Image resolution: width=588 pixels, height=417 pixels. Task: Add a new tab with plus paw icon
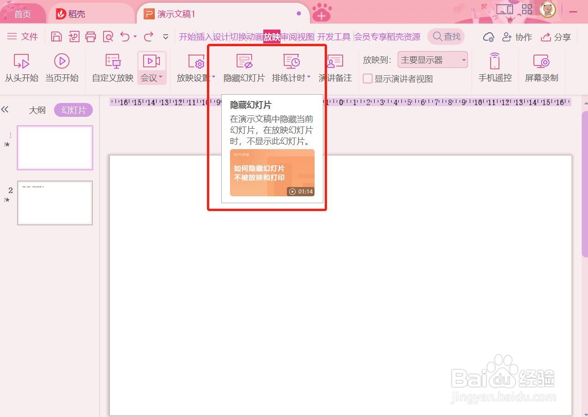tap(322, 12)
